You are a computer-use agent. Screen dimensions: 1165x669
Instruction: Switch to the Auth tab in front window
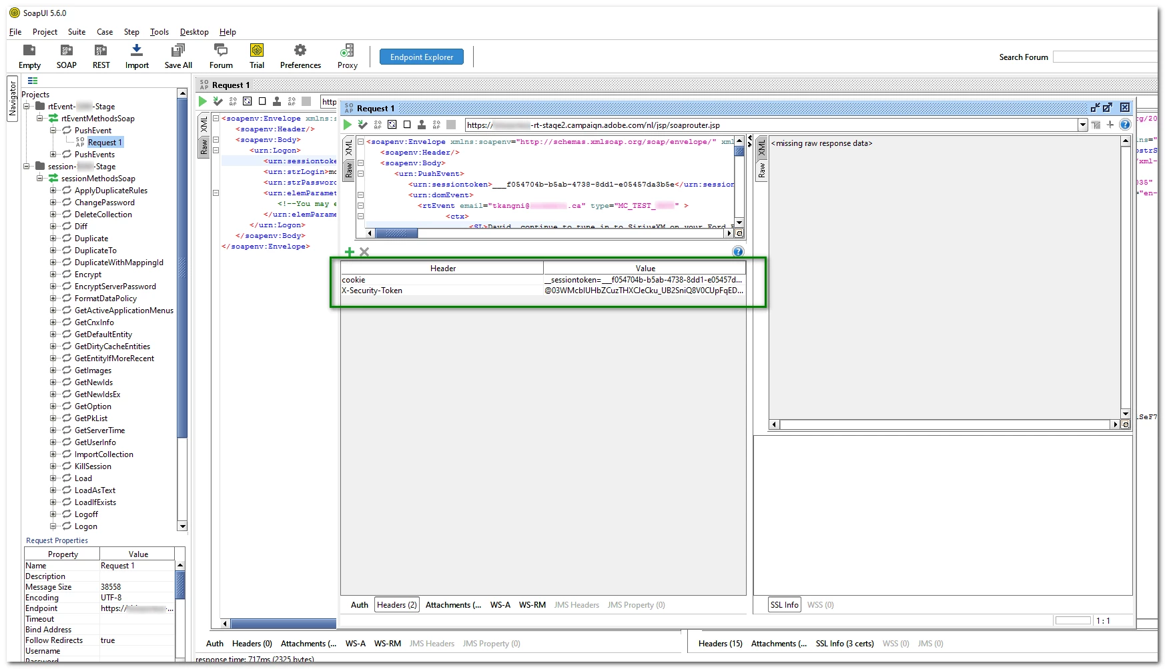(x=360, y=605)
